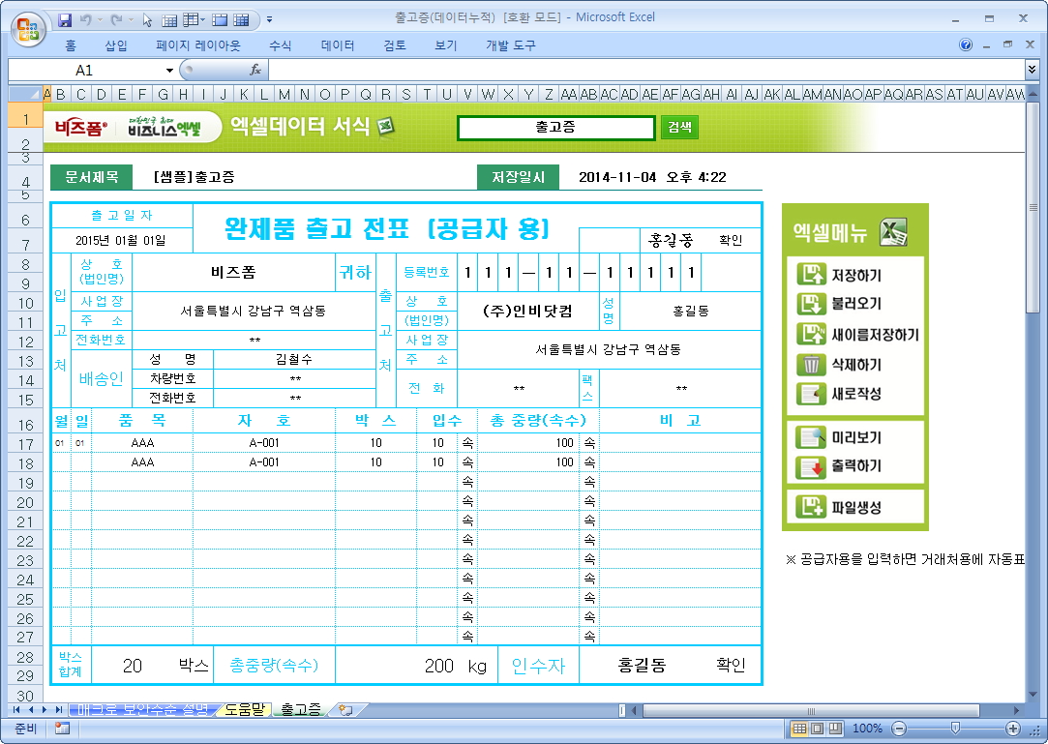The image size is (1048, 744).
Task: Open the 삽입 ribbon tab
Action: 116,45
